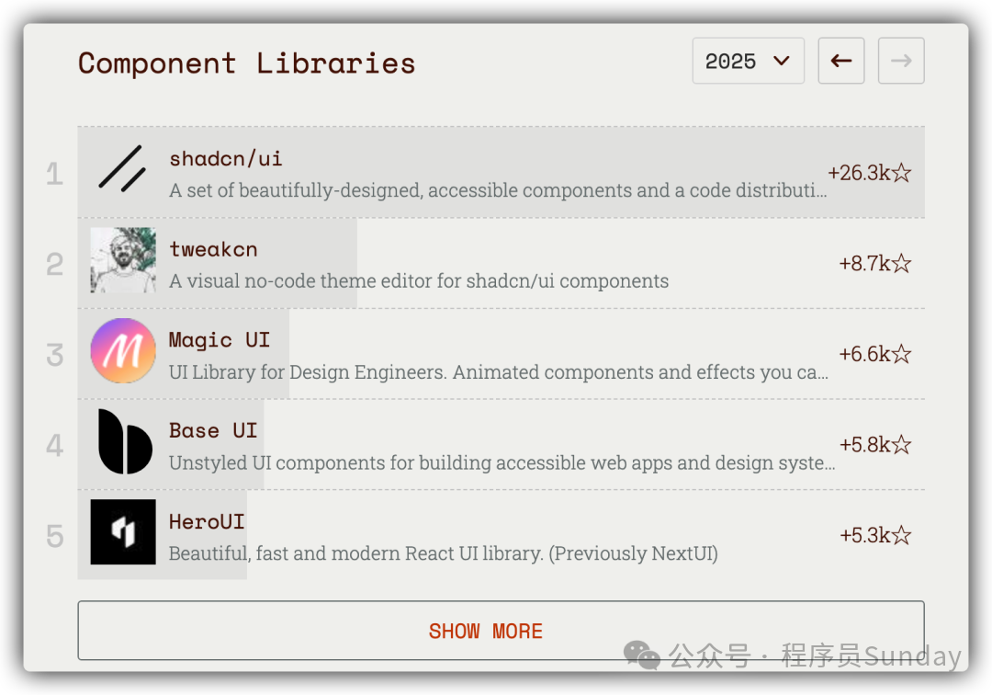
Task: Click the Magic UI gradient logo
Action: 123,351
